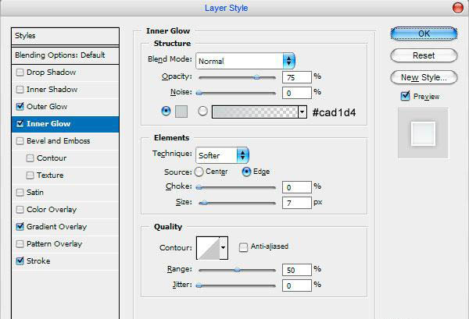Click the glow gradient preview bar

[255, 112]
